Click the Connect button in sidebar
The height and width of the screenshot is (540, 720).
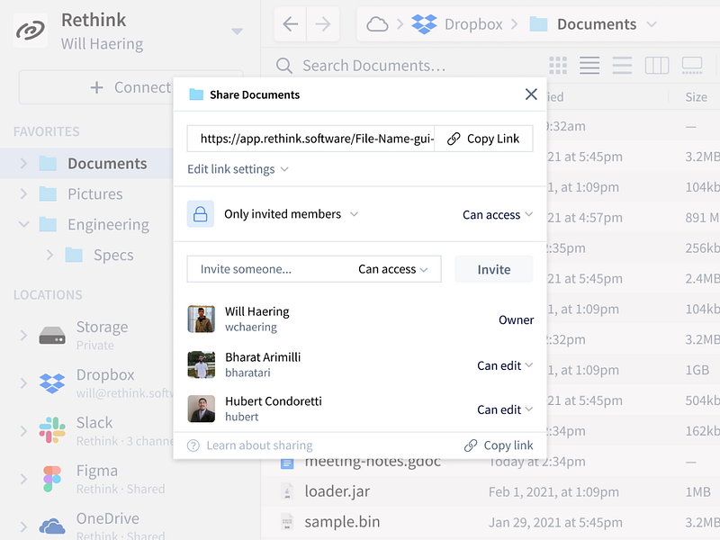click(130, 87)
